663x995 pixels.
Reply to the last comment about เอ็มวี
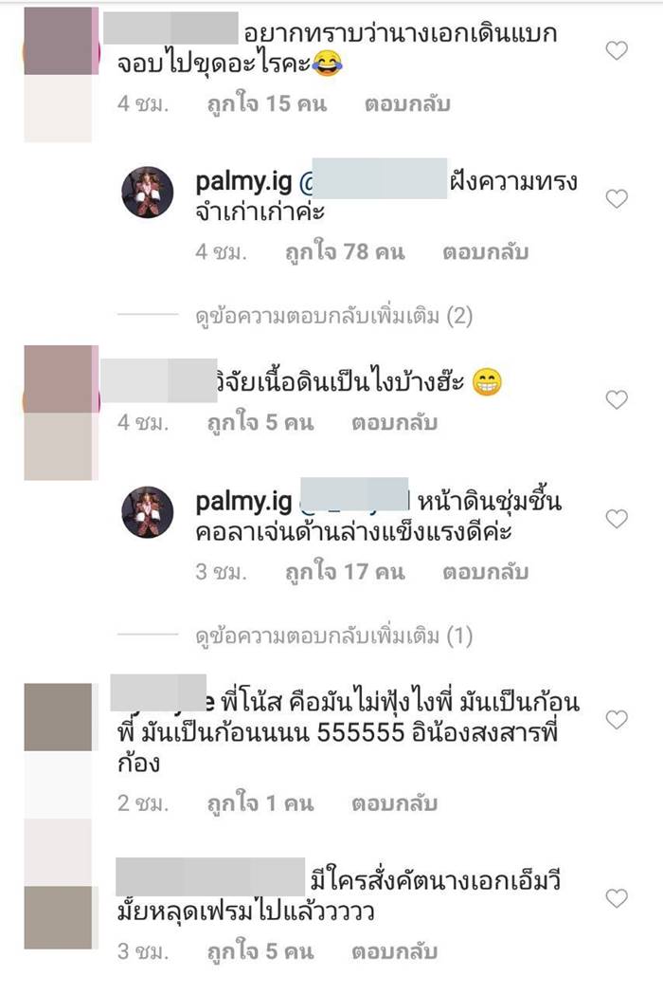(394, 952)
